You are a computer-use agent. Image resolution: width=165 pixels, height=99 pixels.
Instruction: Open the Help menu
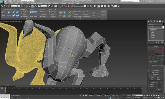click(78, 3)
